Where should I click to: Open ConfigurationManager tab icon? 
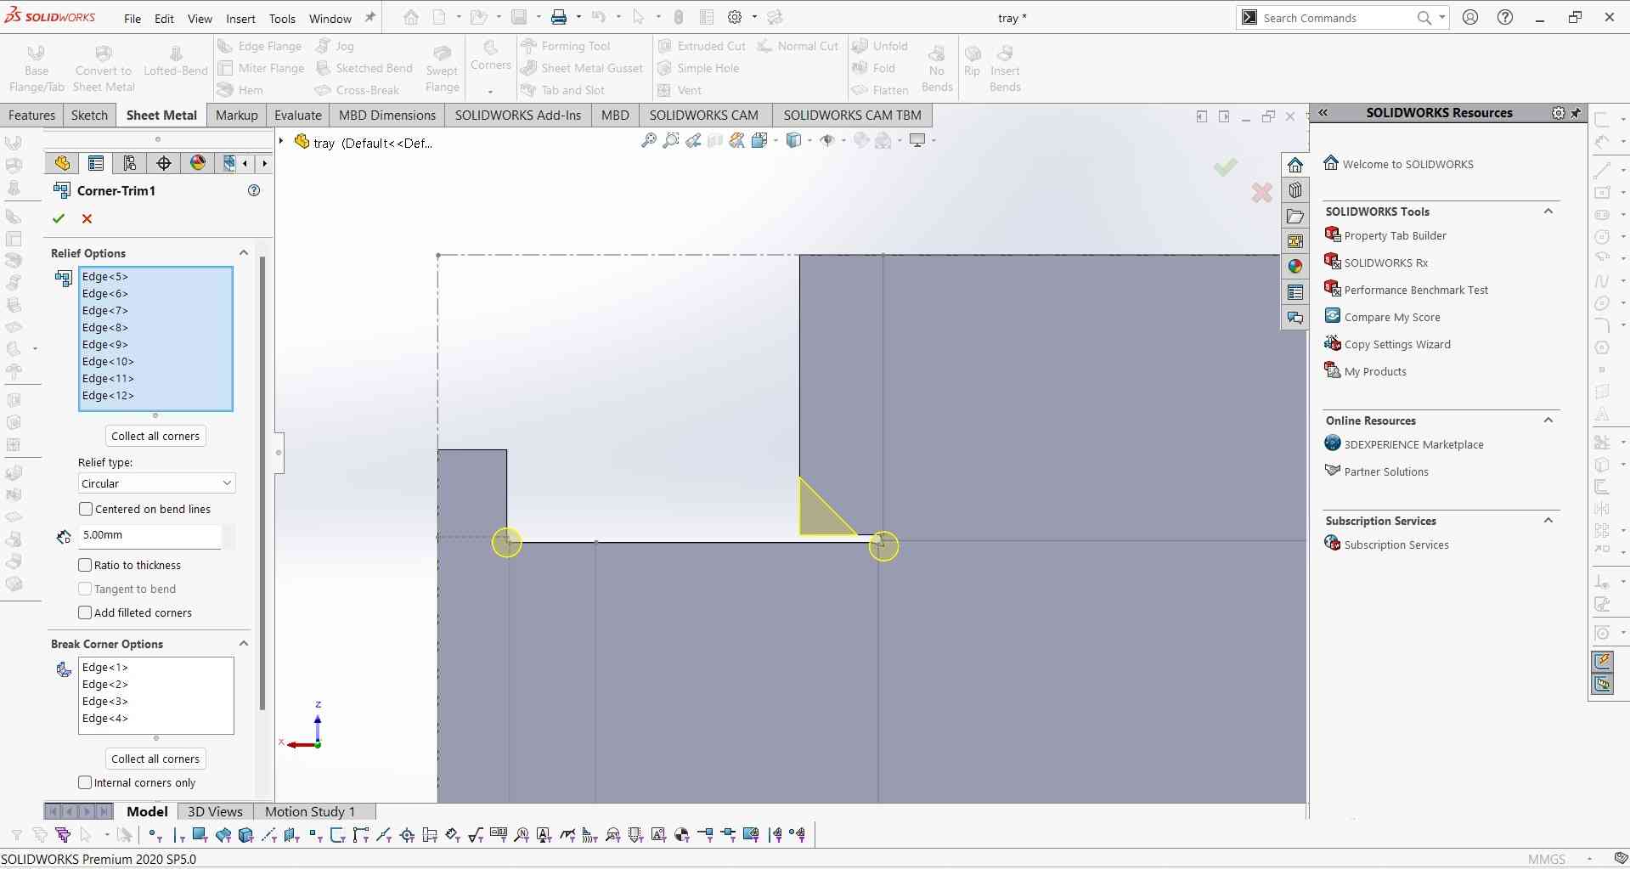pos(130,163)
